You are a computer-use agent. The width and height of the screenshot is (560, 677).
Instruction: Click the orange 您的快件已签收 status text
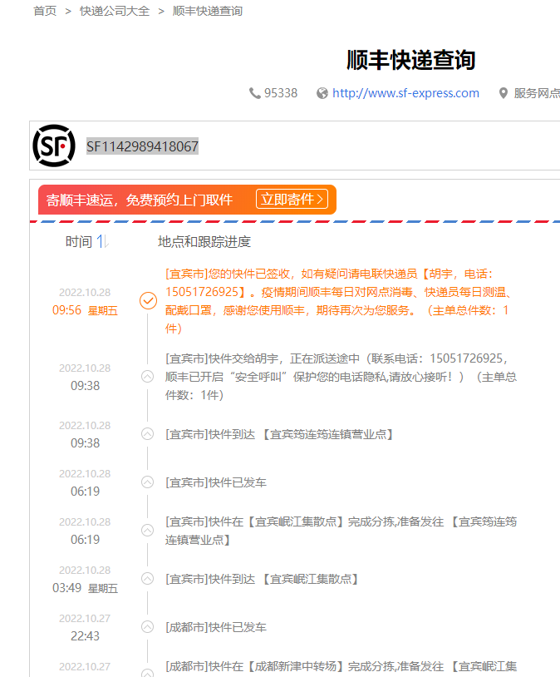point(340,301)
